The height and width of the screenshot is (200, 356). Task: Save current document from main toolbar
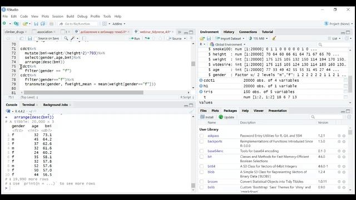36,23
